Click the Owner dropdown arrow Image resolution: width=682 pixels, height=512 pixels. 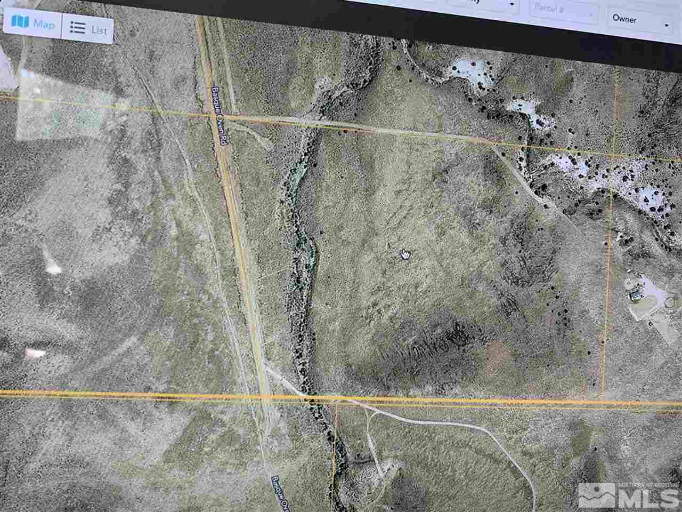[x=667, y=25]
